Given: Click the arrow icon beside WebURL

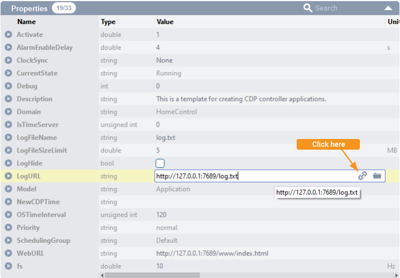Looking at the screenshot, I should pyautogui.click(x=8, y=253).
